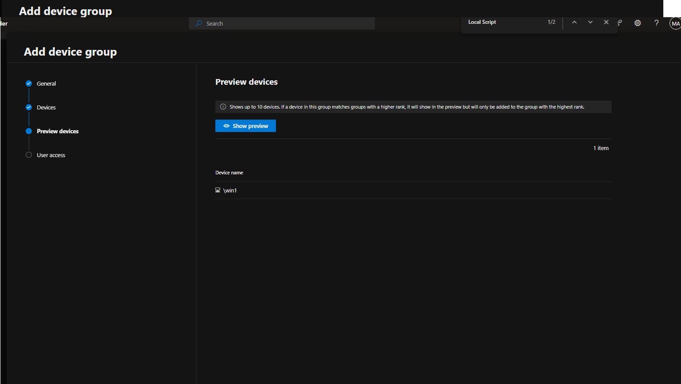681x384 pixels.
Task: Click the Preview devices heading
Action: pyautogui.click(x=246, y=82)
